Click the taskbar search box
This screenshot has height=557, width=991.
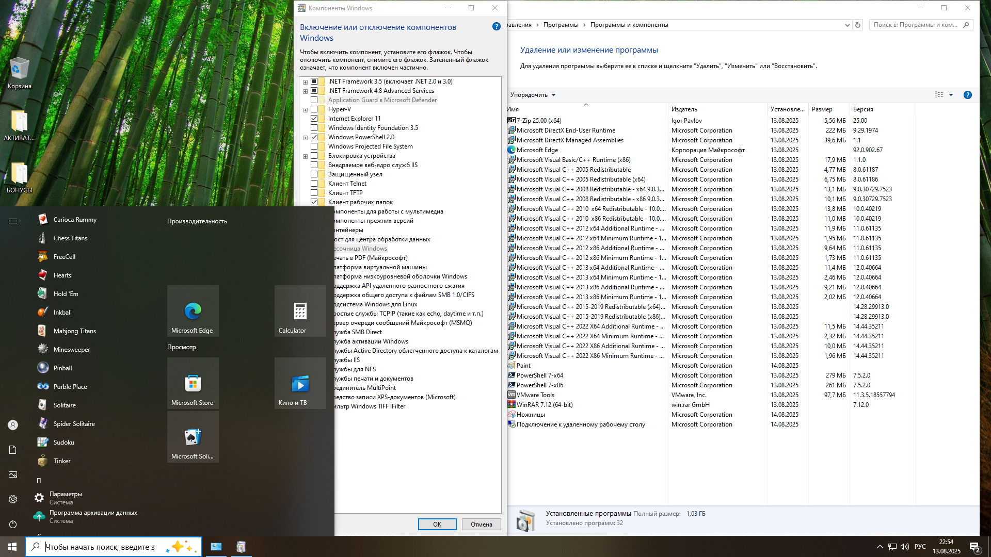coord(114,547)
